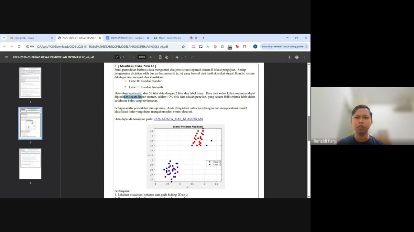Go forward in browser history

12,46
